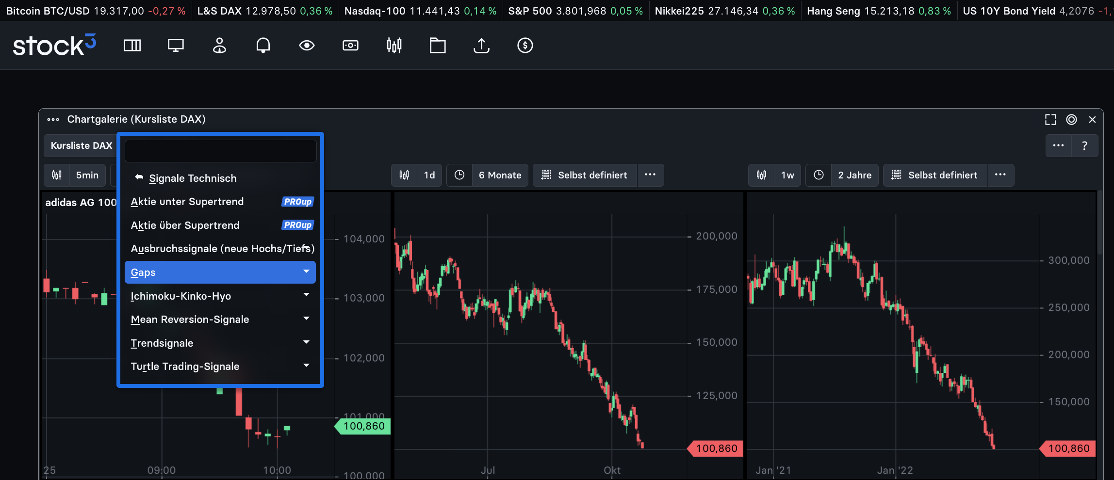1114x480 pixels.
Task: Click the clock icon beside 6 Monate
Action: tap(459, 175)
